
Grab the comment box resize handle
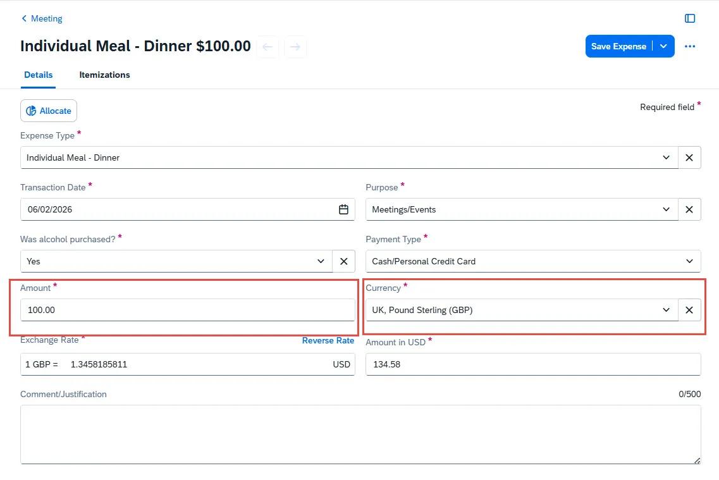pos(697,460)
